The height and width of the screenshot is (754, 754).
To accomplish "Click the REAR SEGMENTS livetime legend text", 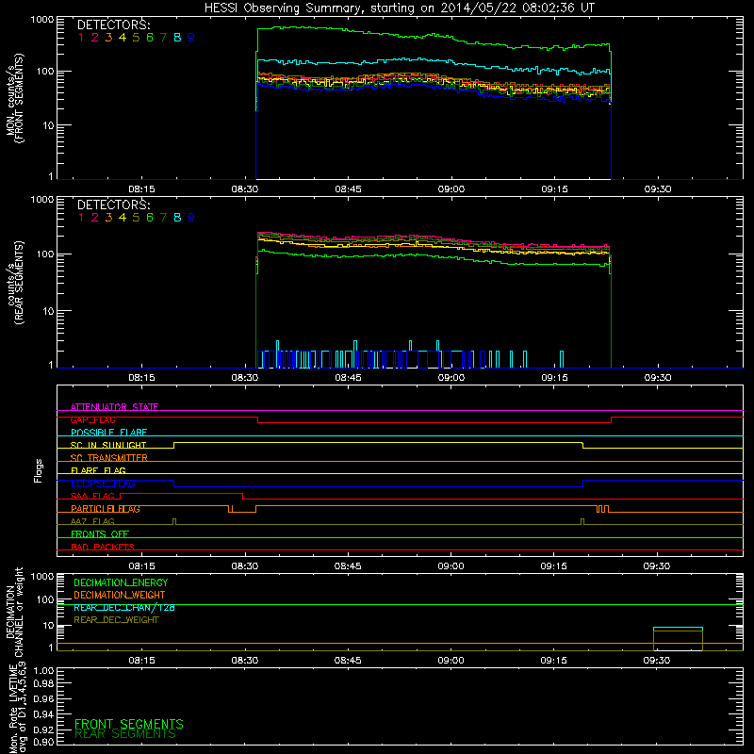I will (125, 734).
